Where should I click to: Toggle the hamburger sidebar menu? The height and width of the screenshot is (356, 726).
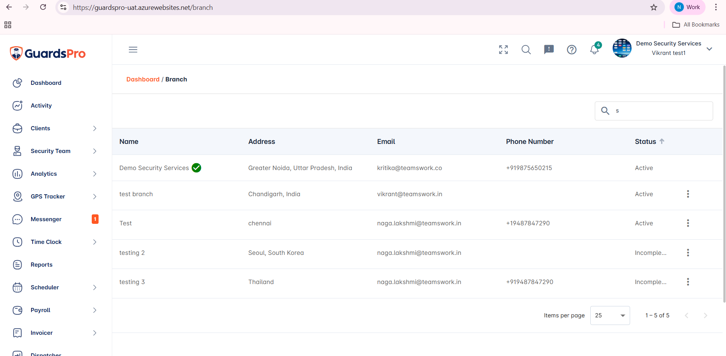point(133,50)
